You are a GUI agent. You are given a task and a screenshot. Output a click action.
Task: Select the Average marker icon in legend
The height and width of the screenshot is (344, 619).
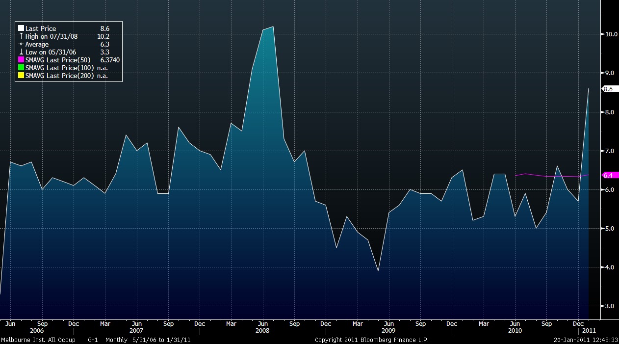(x=21, y=45)
